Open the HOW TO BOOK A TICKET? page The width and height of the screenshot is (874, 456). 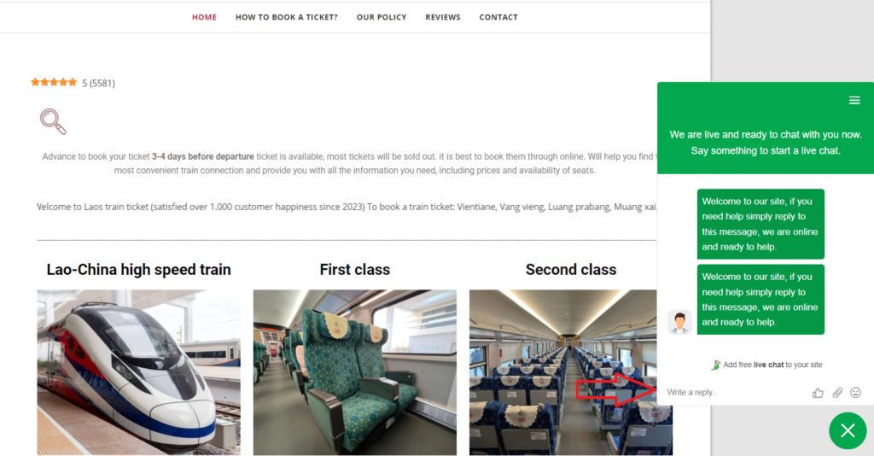tap(287, 17)
